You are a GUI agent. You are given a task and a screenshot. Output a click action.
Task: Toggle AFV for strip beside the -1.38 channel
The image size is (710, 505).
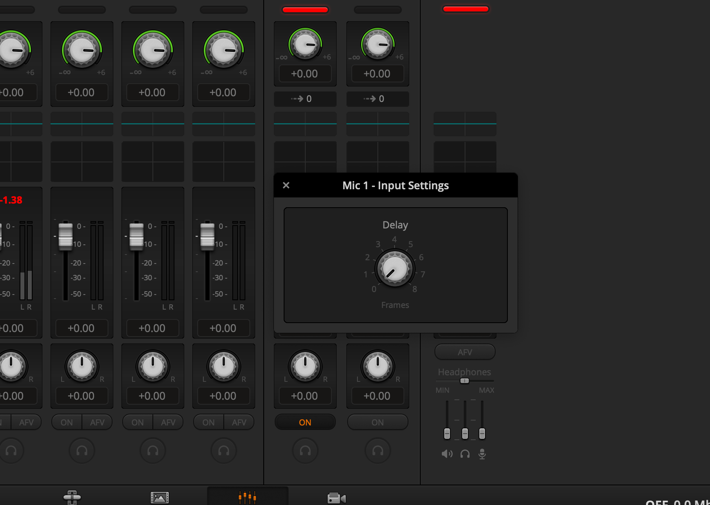point(97,422)
